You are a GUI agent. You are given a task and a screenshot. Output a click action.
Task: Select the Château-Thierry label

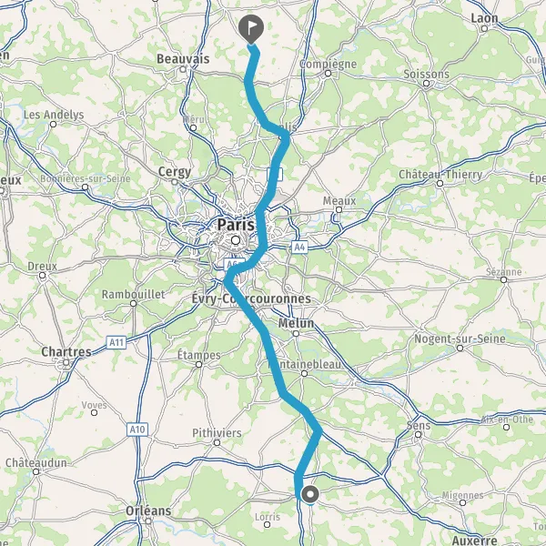pyautogui.click(x=440, y=174)
